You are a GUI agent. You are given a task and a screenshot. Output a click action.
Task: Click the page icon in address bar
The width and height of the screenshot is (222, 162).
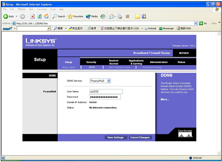point(14,23)
